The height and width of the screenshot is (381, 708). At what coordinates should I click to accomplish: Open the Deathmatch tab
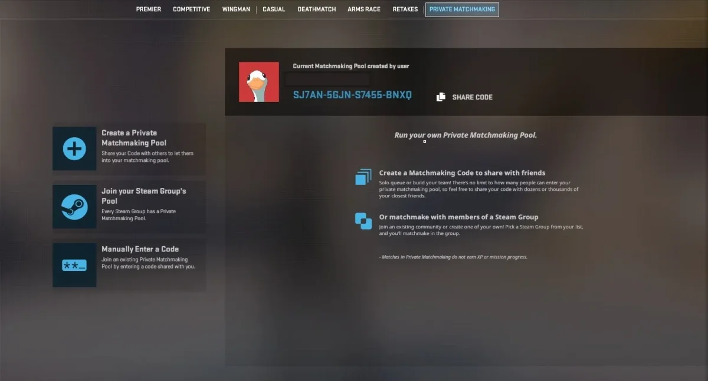click(316, 9)
